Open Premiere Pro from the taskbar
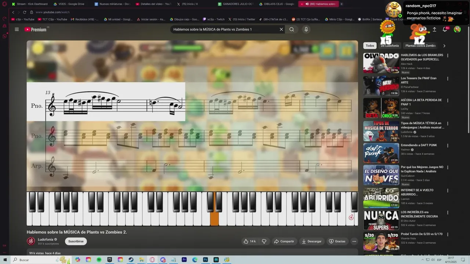The image size is (470, 264). coord(184,260)
